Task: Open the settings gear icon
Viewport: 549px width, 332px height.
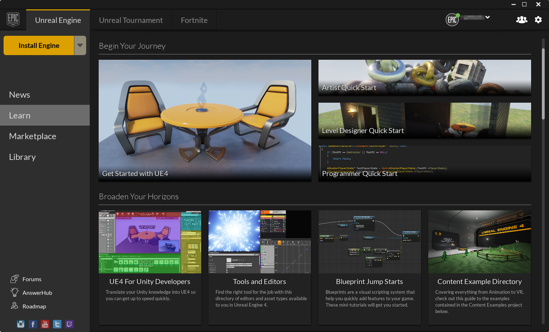Action: [538, 20]
